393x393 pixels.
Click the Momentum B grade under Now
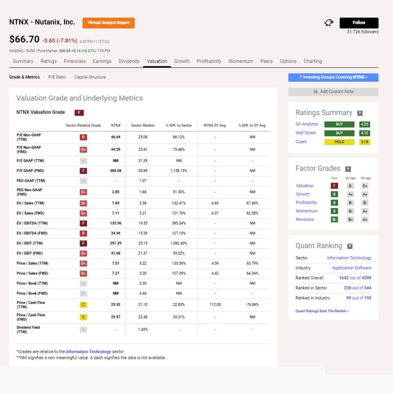click(x=334, y=211)
